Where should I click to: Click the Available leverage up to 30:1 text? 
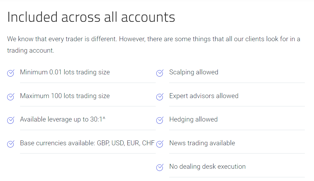(x=63, y=120)
